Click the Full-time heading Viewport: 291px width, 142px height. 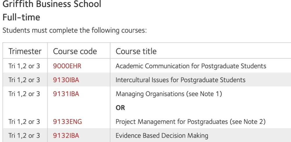click(x=21, y=17)
